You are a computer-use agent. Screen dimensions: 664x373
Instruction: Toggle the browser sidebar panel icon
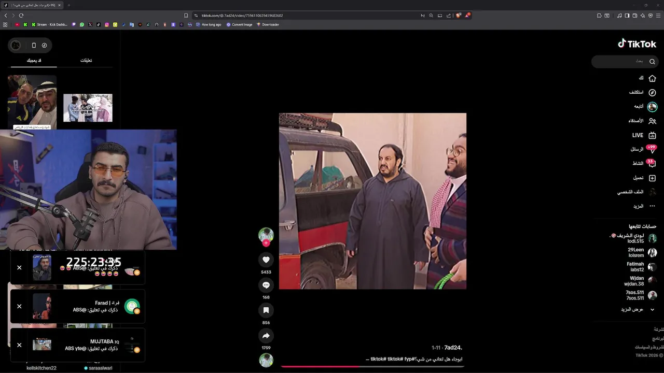(x=627, y=16)
